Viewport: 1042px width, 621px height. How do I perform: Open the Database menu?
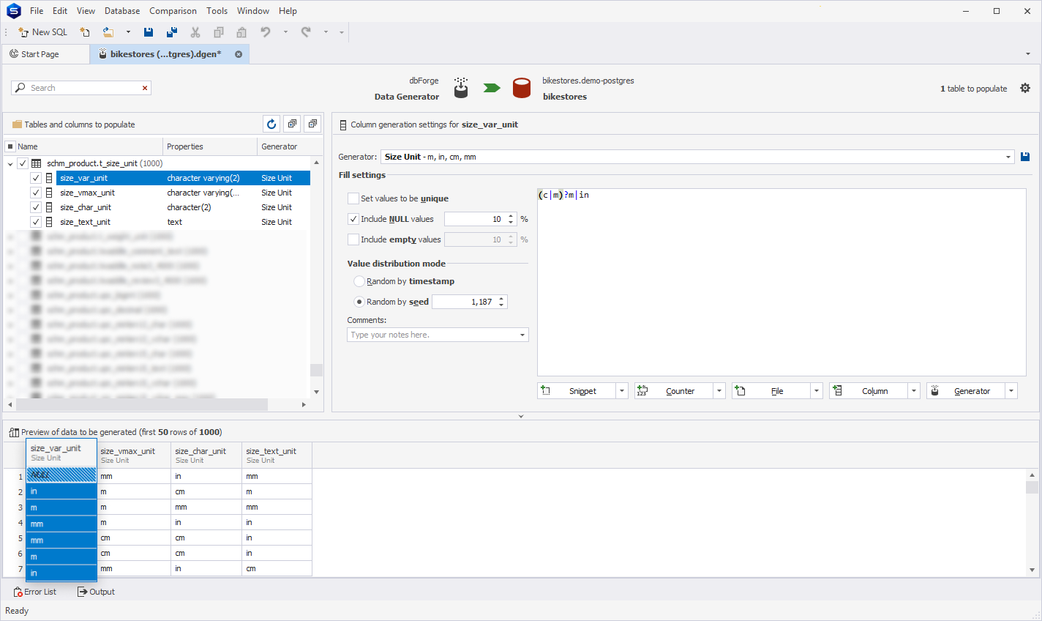[122, 11]
